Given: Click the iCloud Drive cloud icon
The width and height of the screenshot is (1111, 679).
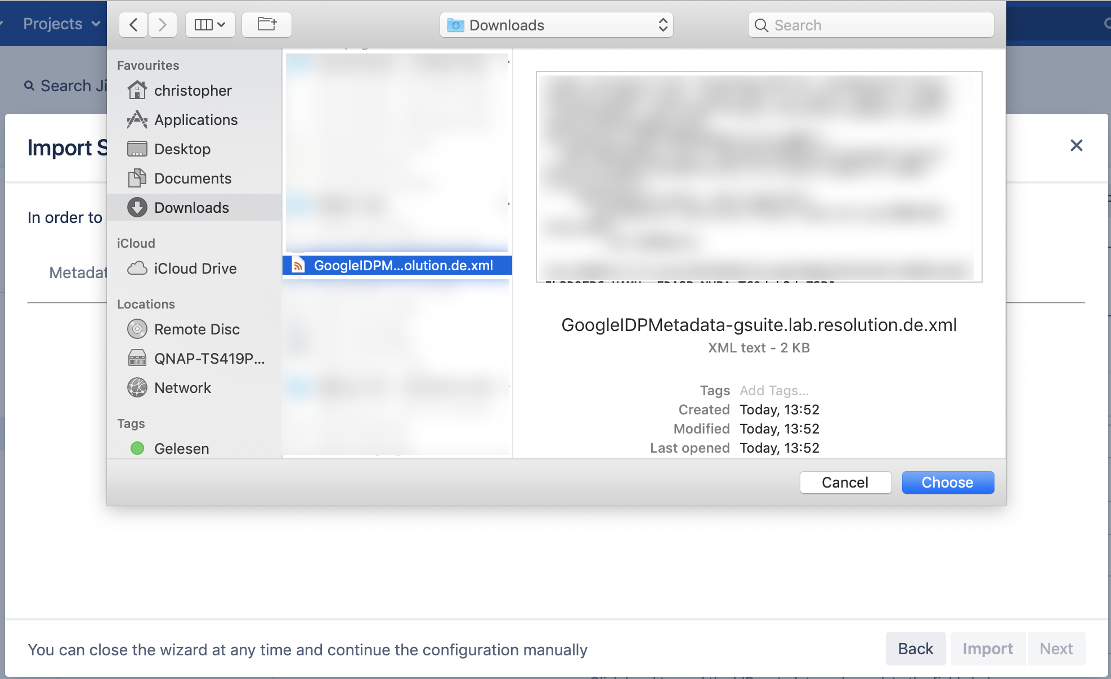Looking at the screenshot, I should pyautogui.click(x=137, y=268).
